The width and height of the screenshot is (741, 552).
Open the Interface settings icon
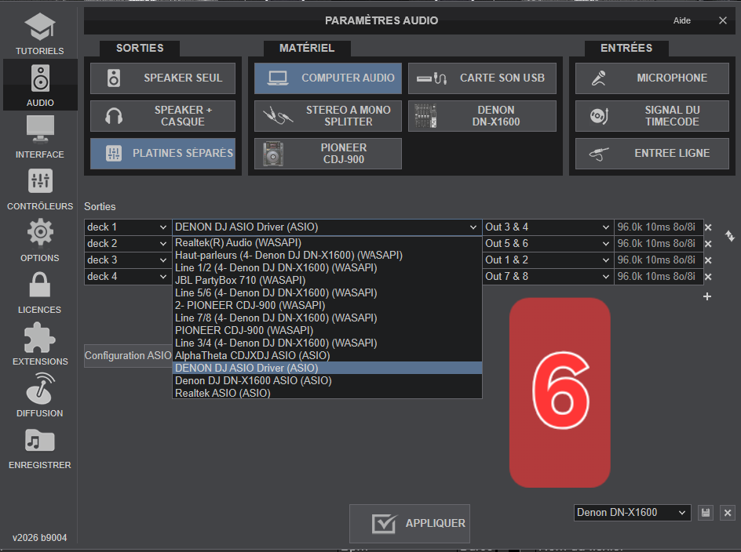click(x=39, y=136)
